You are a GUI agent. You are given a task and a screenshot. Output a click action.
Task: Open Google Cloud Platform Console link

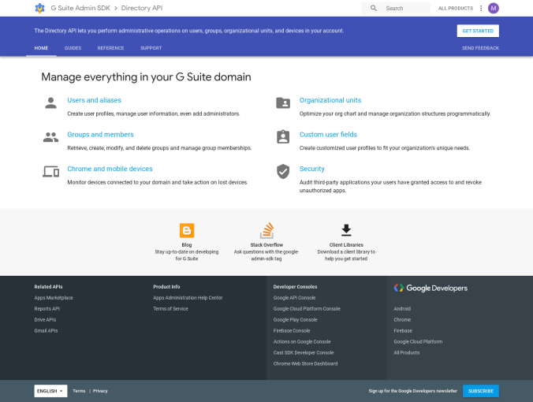(x=307, y=309)
